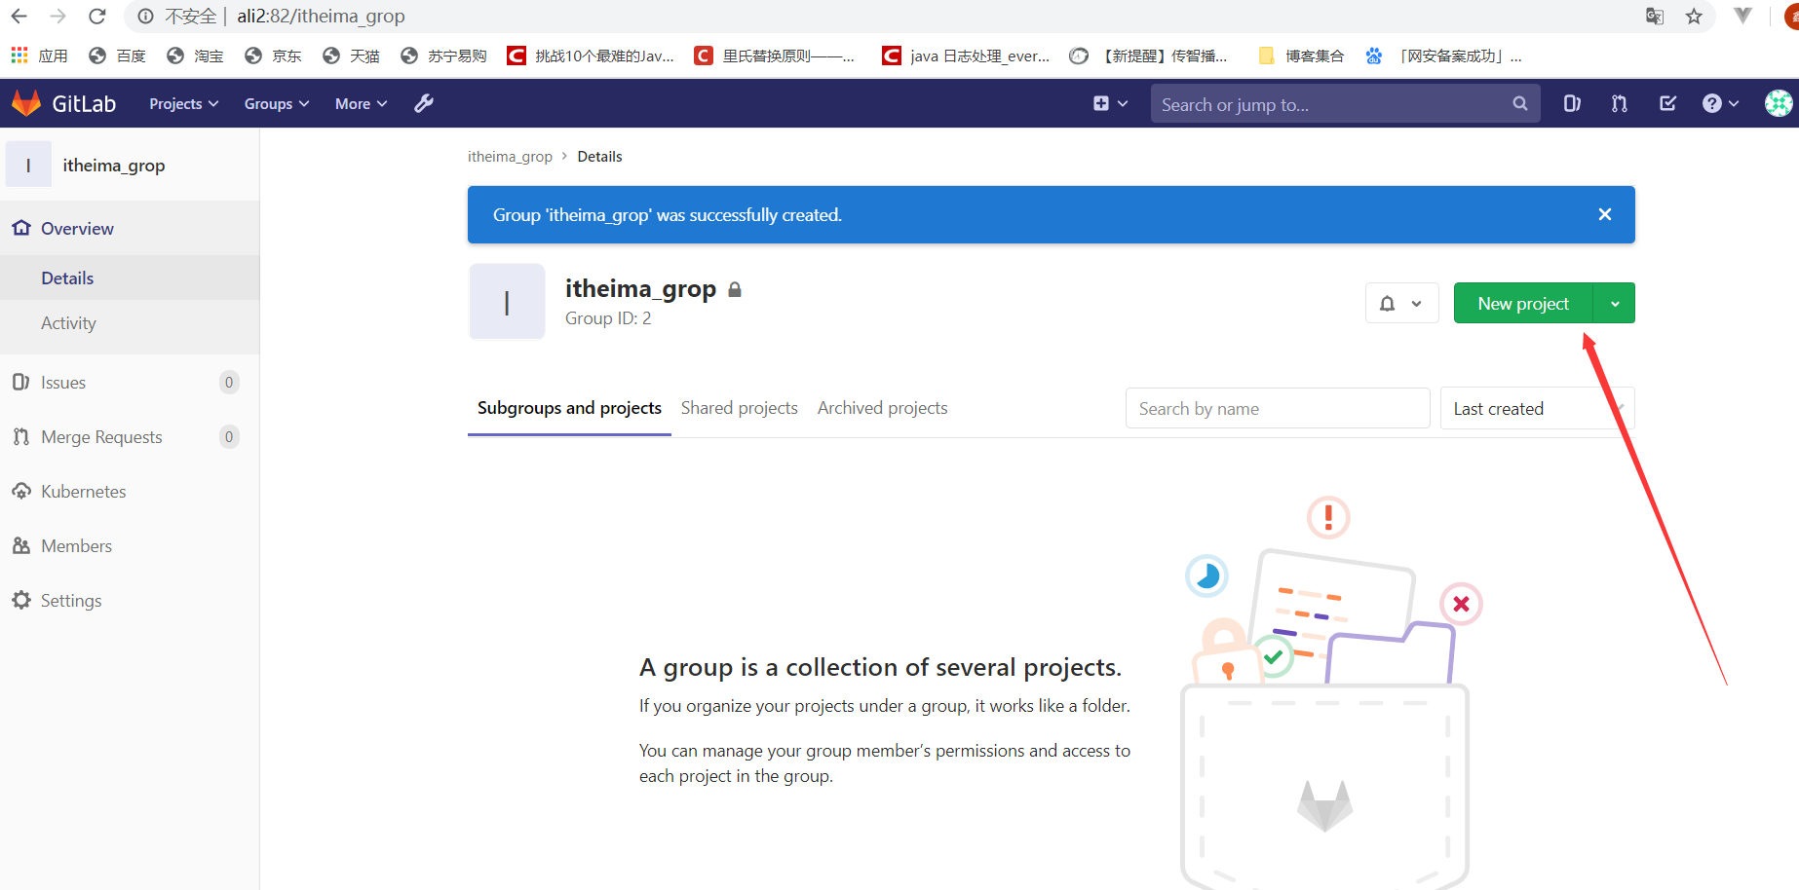Open the user avatar menu

click(1778, 103)
